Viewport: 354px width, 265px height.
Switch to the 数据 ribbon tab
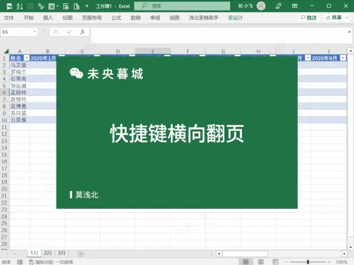(136, 18)
